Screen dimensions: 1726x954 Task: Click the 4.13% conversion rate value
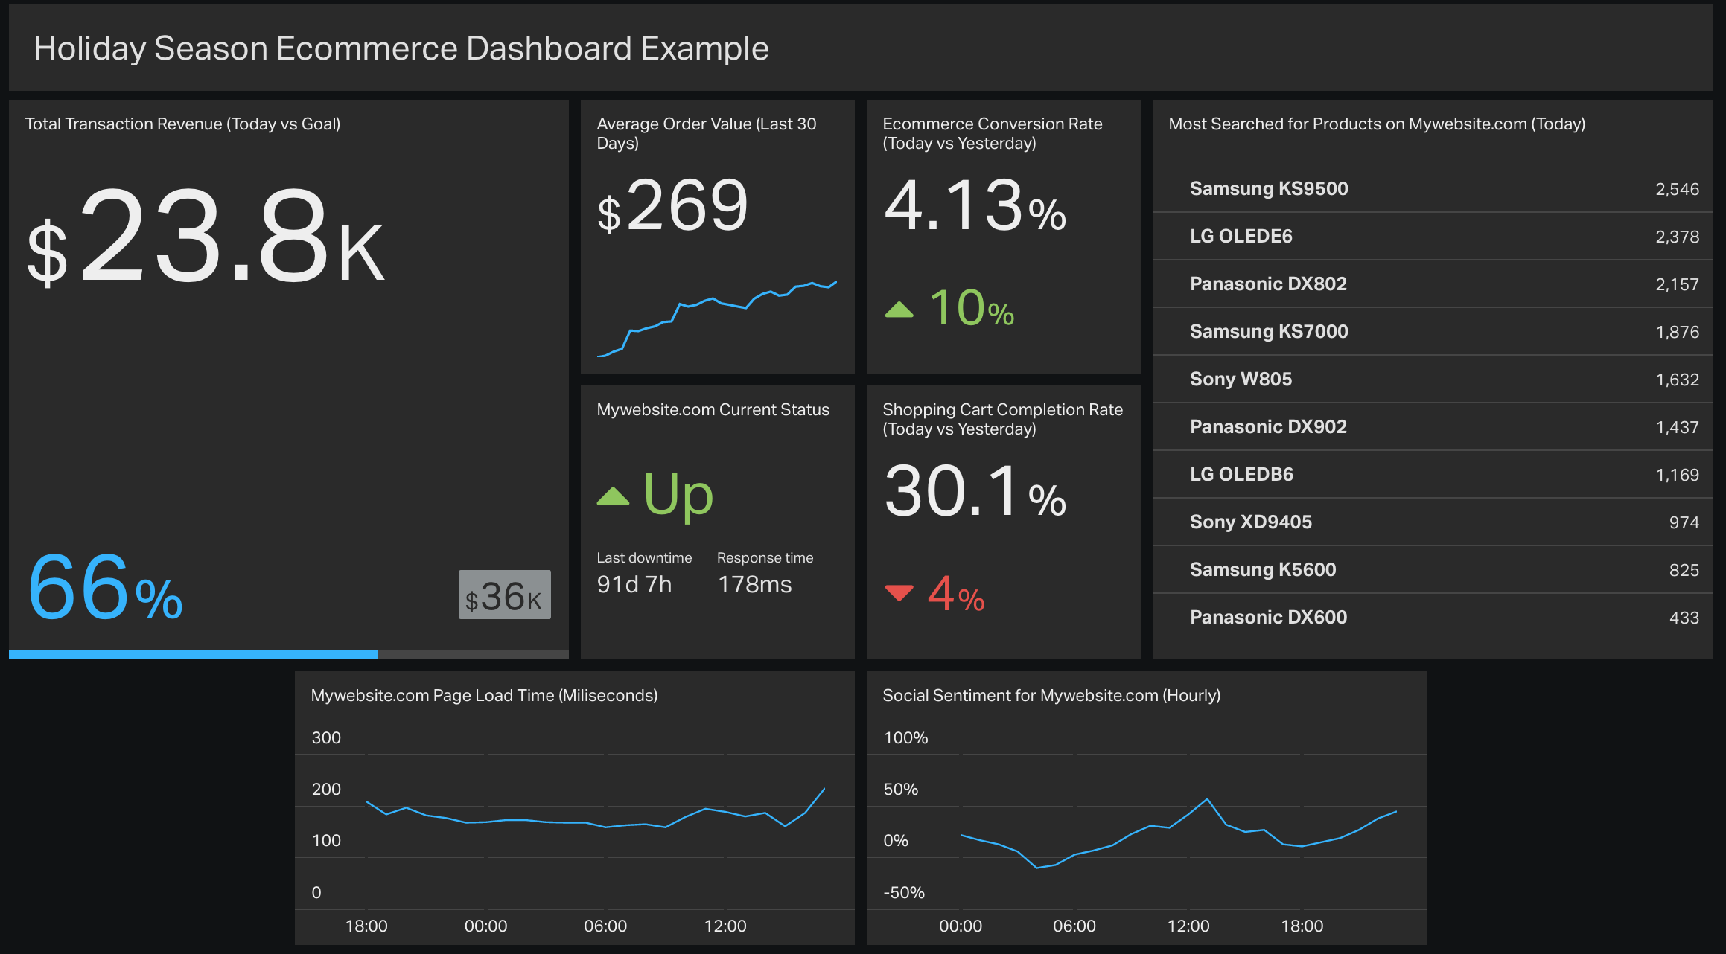coord(975,206)
